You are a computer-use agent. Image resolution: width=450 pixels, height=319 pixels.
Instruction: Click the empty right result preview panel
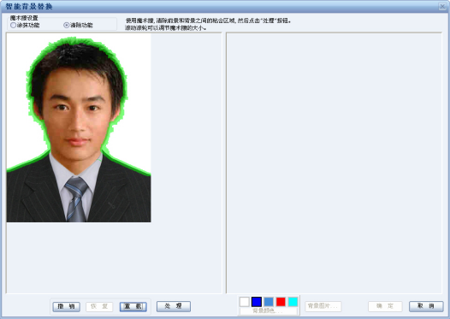334,163
